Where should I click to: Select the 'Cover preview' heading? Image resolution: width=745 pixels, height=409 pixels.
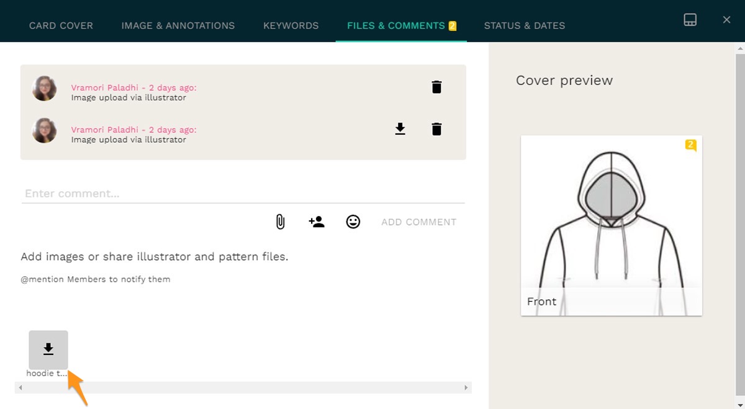click(564, 80)
